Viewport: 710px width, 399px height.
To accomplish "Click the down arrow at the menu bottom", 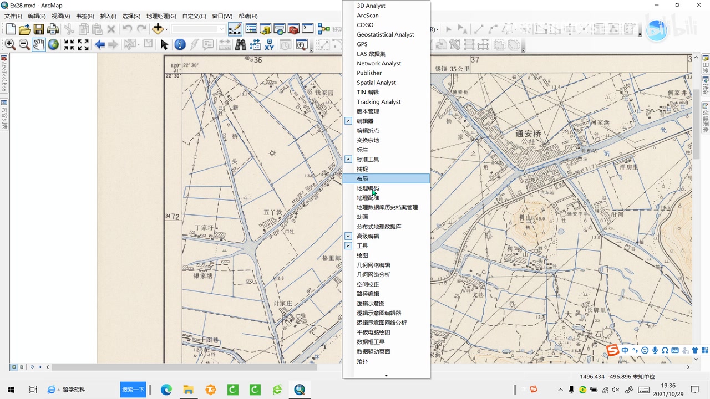I will [x=386, y=375].
